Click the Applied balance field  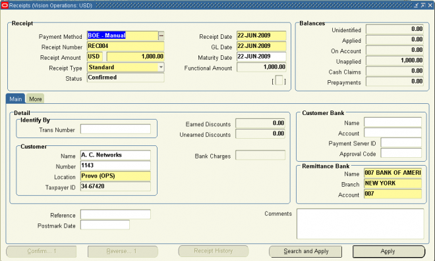pyautogui.click(x=395, y=40)
